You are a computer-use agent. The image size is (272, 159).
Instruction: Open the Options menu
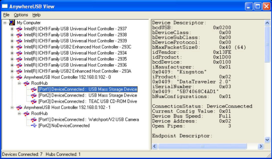(21, 15)
